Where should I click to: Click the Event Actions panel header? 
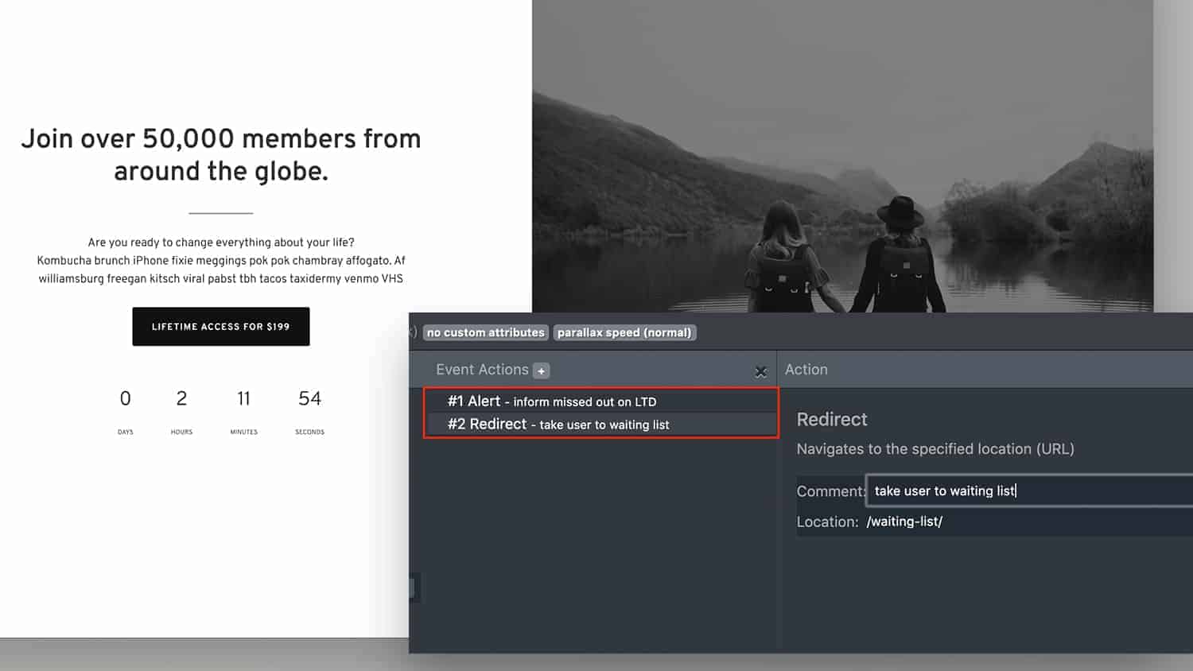coord(482,369)
